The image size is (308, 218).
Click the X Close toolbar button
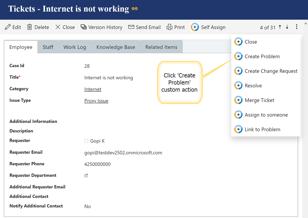pyautogui.click(x=65, y=27)
